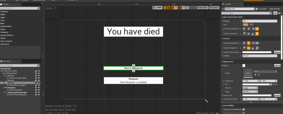The width and height of the screenshot is (283, 114).
Task: Use selected asset arrow under image None
Action: coord(256,75)
